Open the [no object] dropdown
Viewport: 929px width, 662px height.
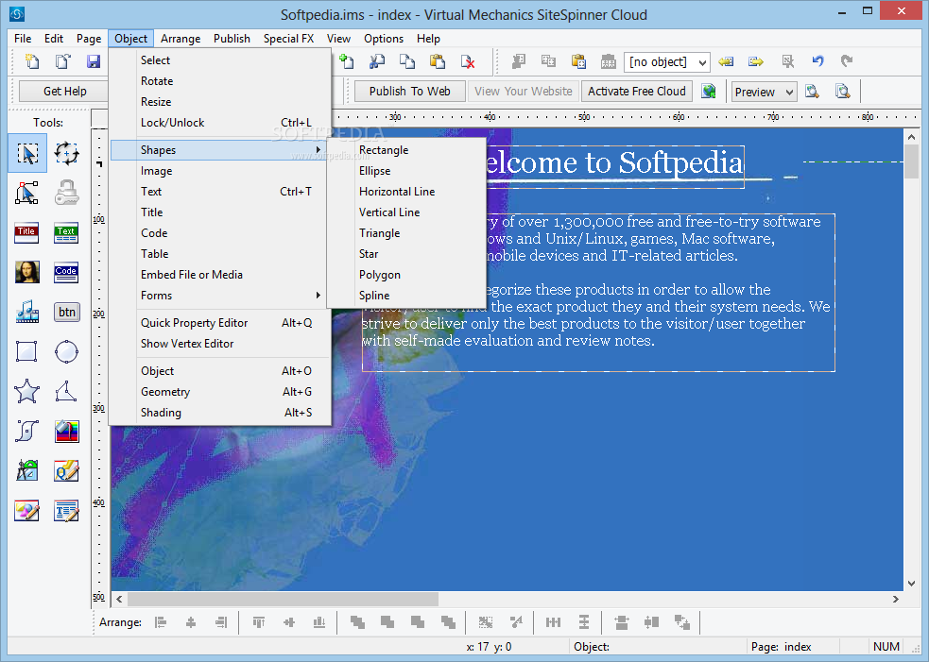tap(667, 61)
